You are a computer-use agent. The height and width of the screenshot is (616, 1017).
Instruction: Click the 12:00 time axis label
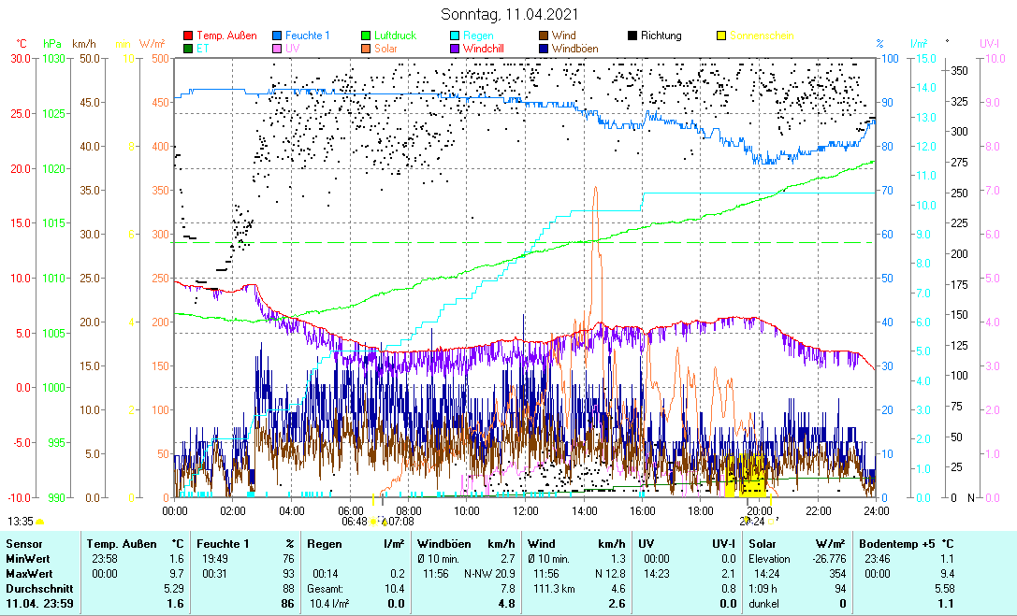(x=526, y=510)
